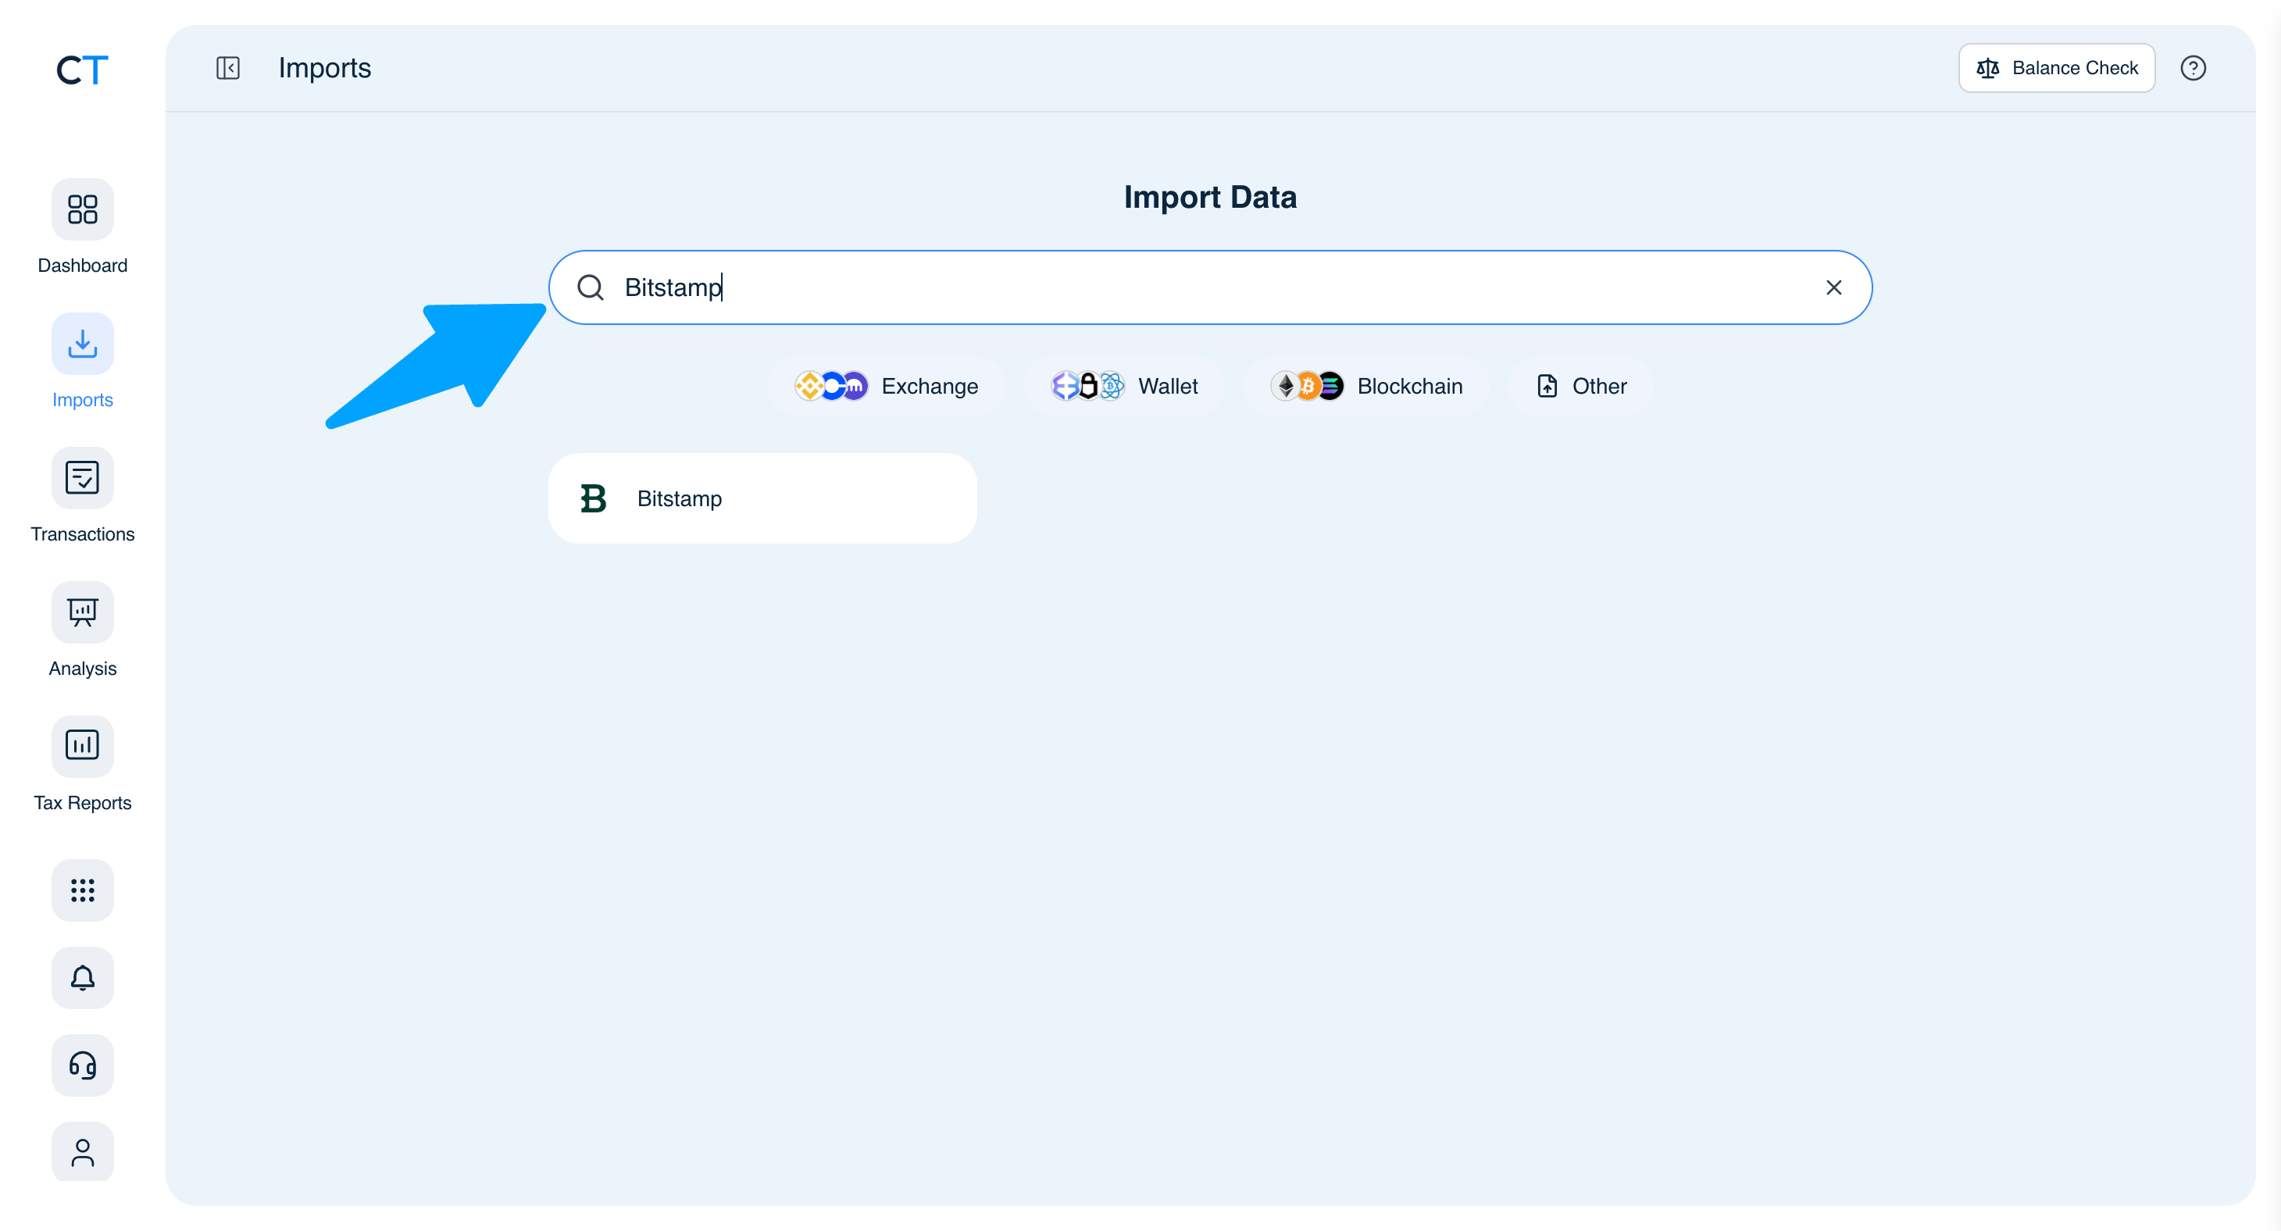Click the Import Data heading
Viewport: 2281px width, 1231px height.
click(1209, 197)
